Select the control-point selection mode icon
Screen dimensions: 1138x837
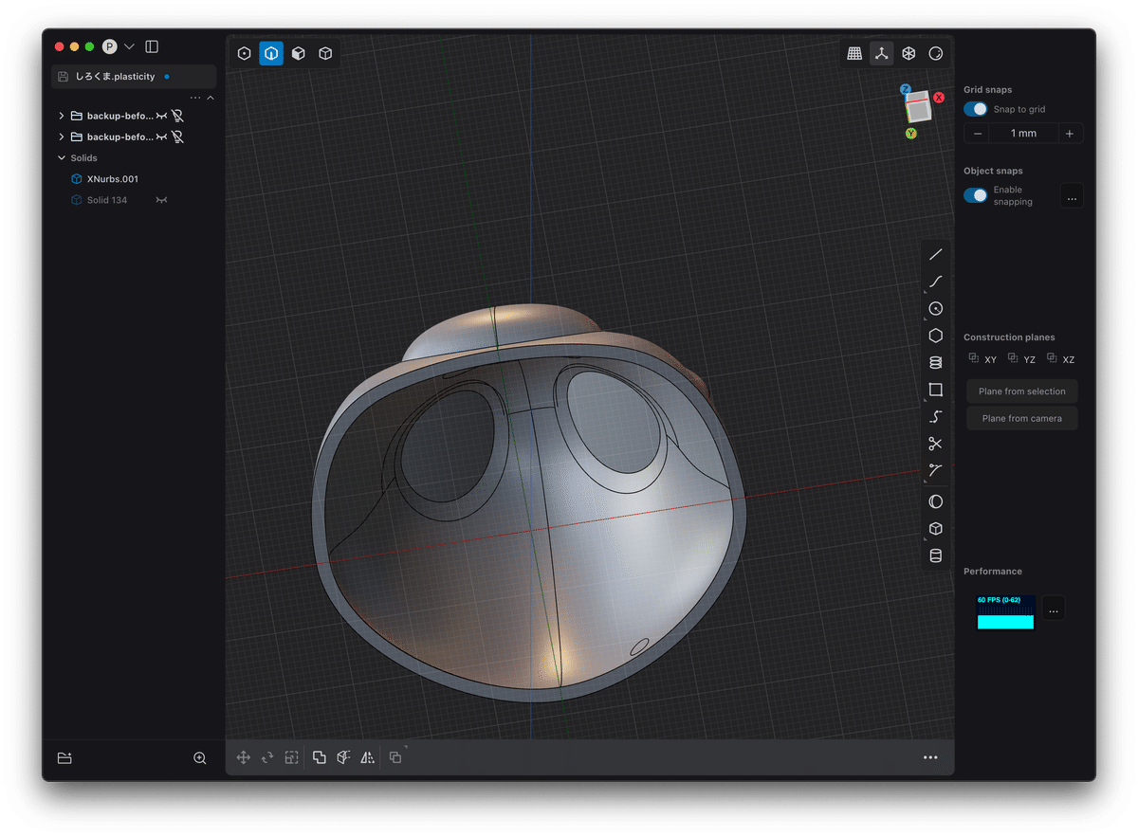(245, 54)
